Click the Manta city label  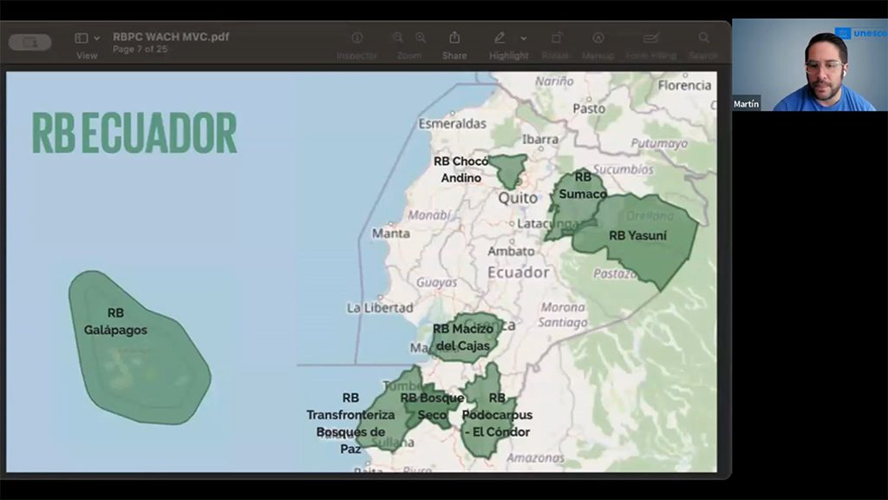(391, 234)
